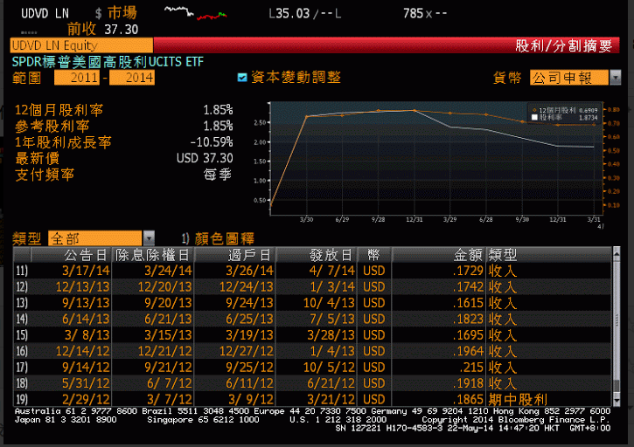The image size is (634, 447).
Task: Click the 除息除權日 column header
Action: (152, 255)
